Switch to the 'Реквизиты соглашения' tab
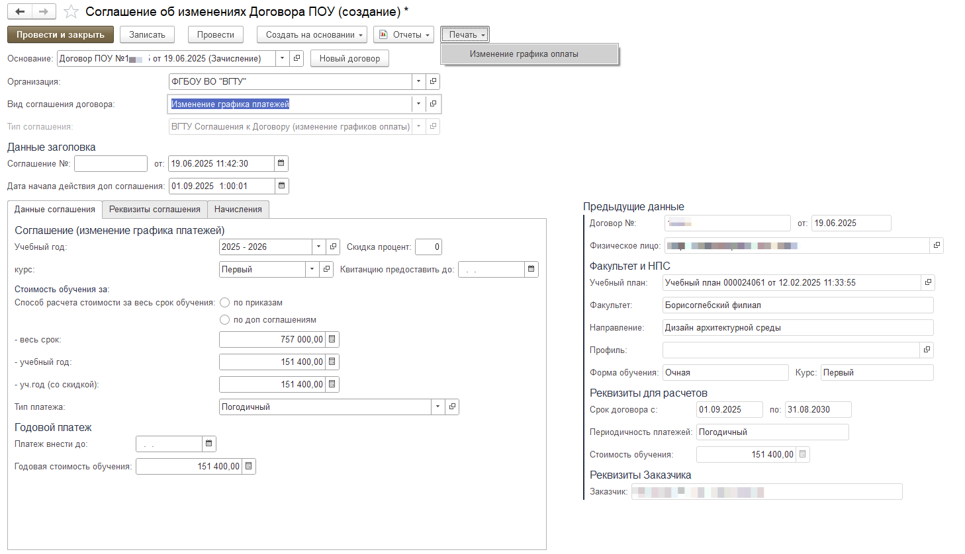Screen dimensions: 965x554 154,210
